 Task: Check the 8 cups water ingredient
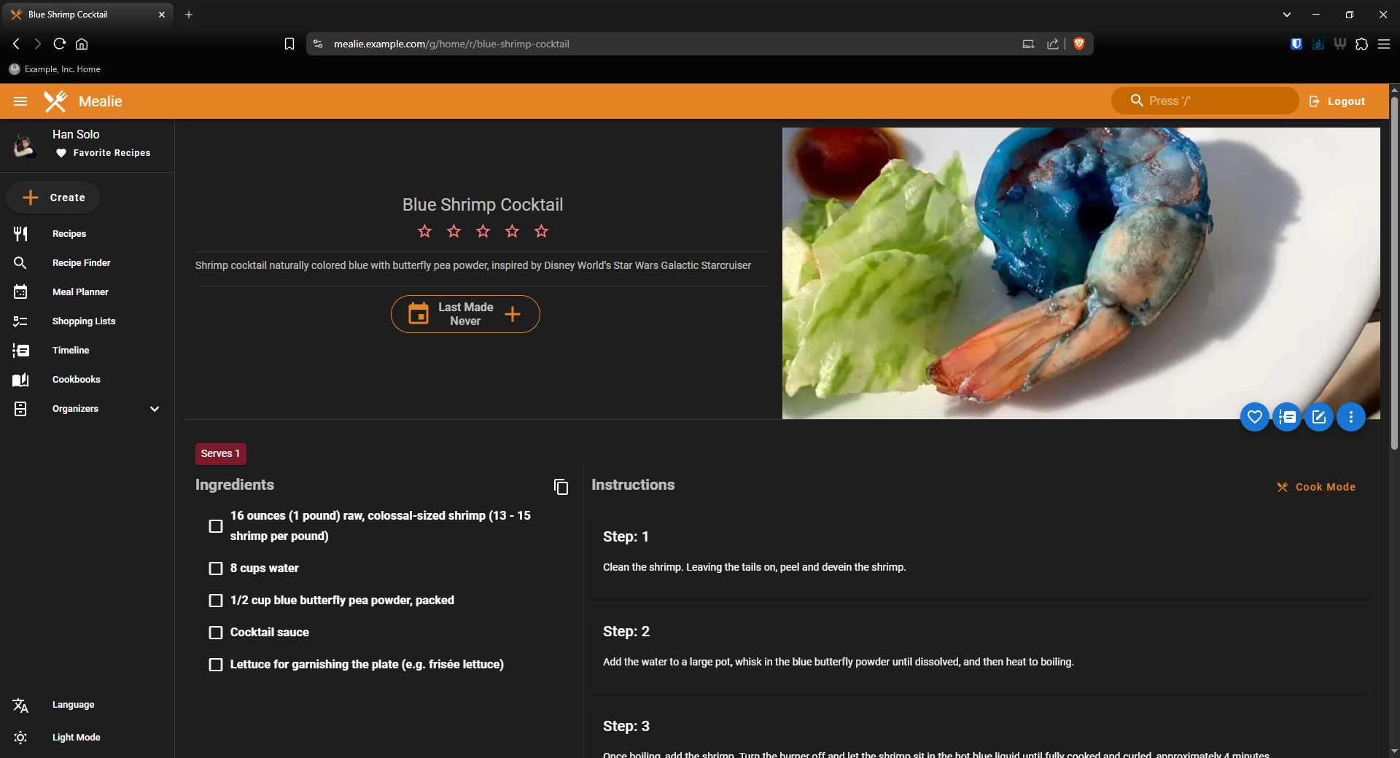tap(216, 568)
